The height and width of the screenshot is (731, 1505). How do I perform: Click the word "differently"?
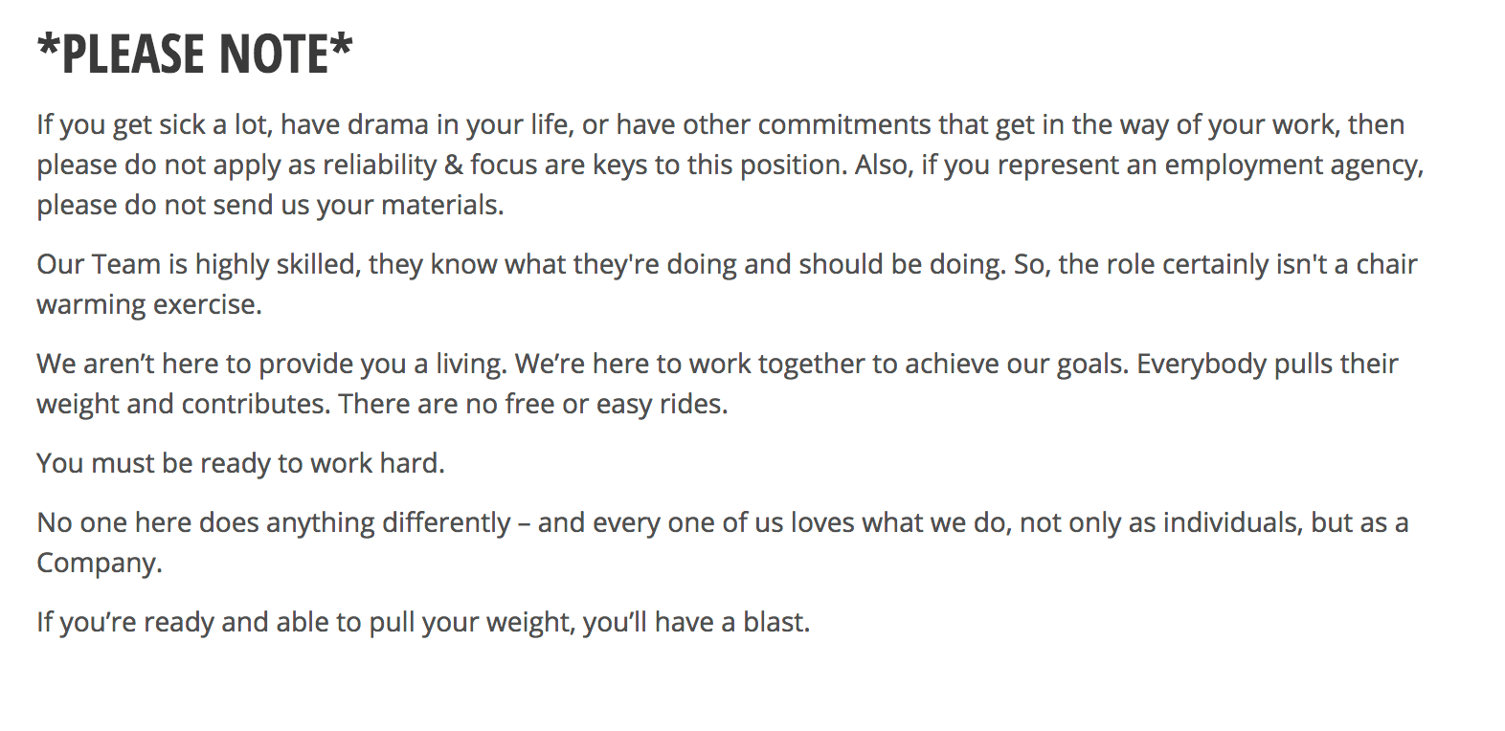(446, 523)
